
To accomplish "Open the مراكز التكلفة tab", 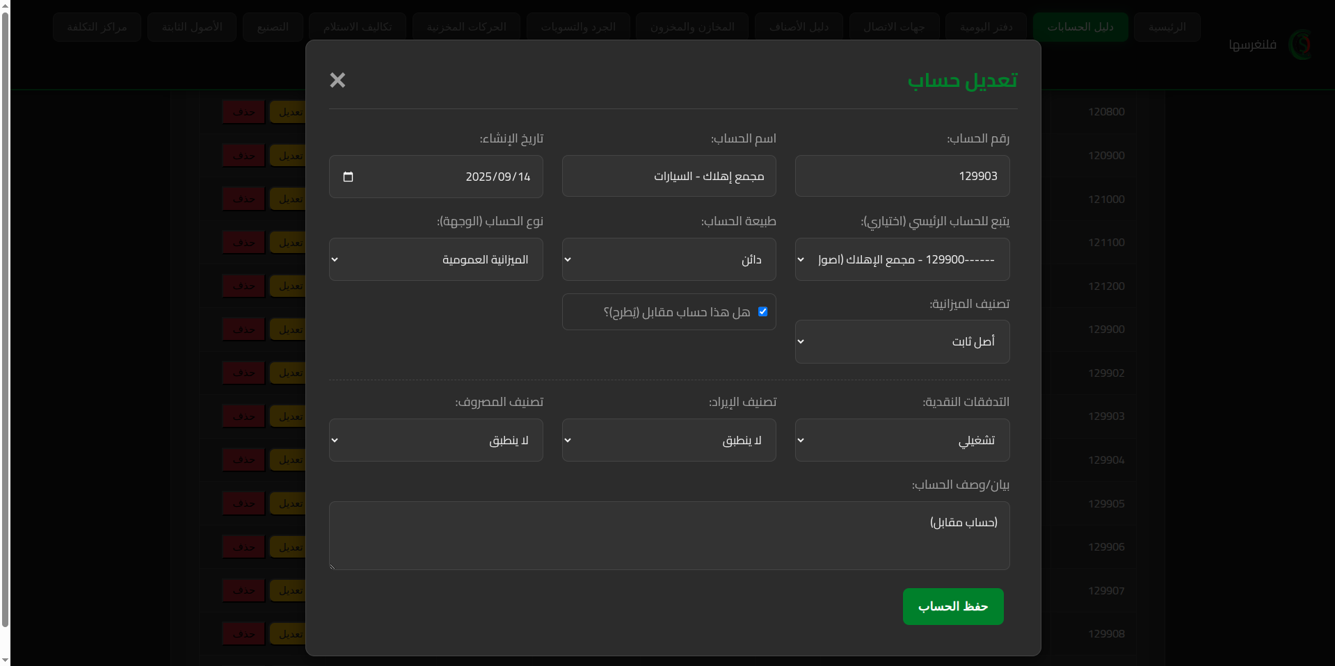I will [97, 27].
